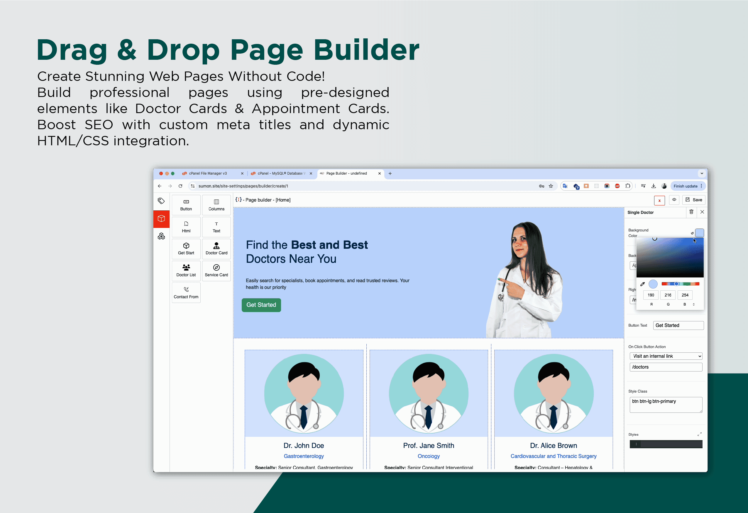Screen dimensions: 748x513
Task: Reset the Background Color with the undo arrow
Action: 692,233
